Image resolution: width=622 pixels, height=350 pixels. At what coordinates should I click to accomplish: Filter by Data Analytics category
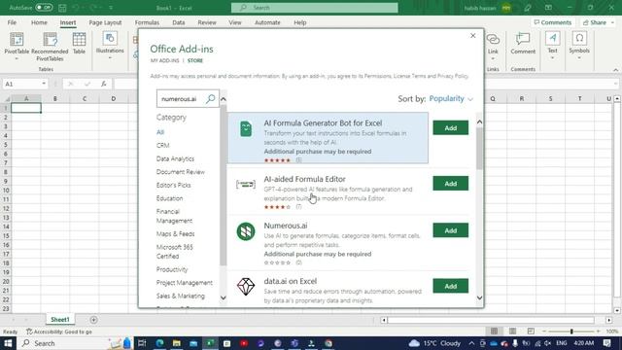point(175,158)
